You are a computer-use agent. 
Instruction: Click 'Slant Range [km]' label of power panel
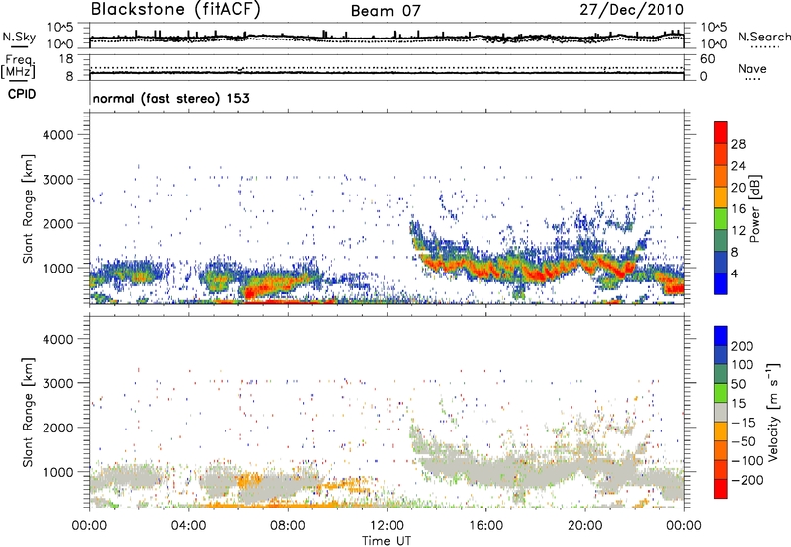[28, 208]
